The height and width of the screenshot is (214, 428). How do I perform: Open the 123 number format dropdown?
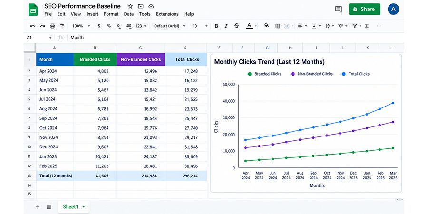(x=141, y=26)
